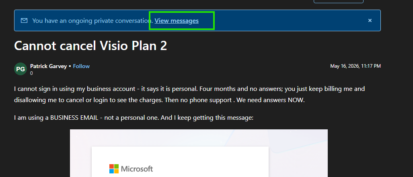Click the outlined button above the banner

[x=339, y=1]
